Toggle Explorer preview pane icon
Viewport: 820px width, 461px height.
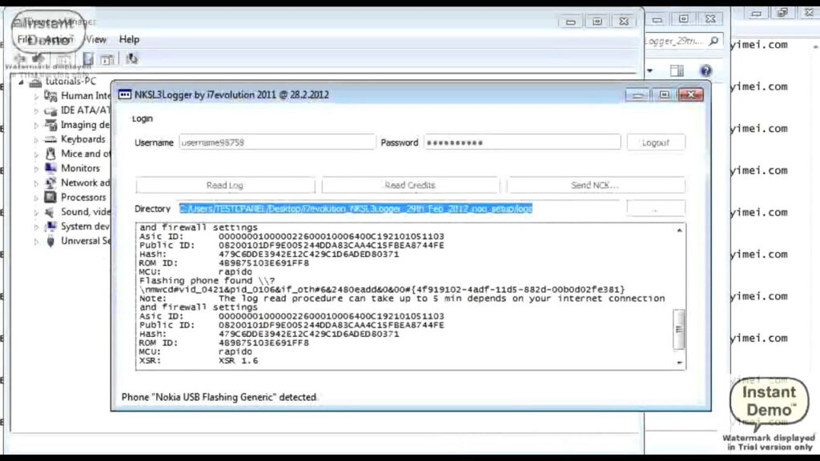tap(677, 70)
